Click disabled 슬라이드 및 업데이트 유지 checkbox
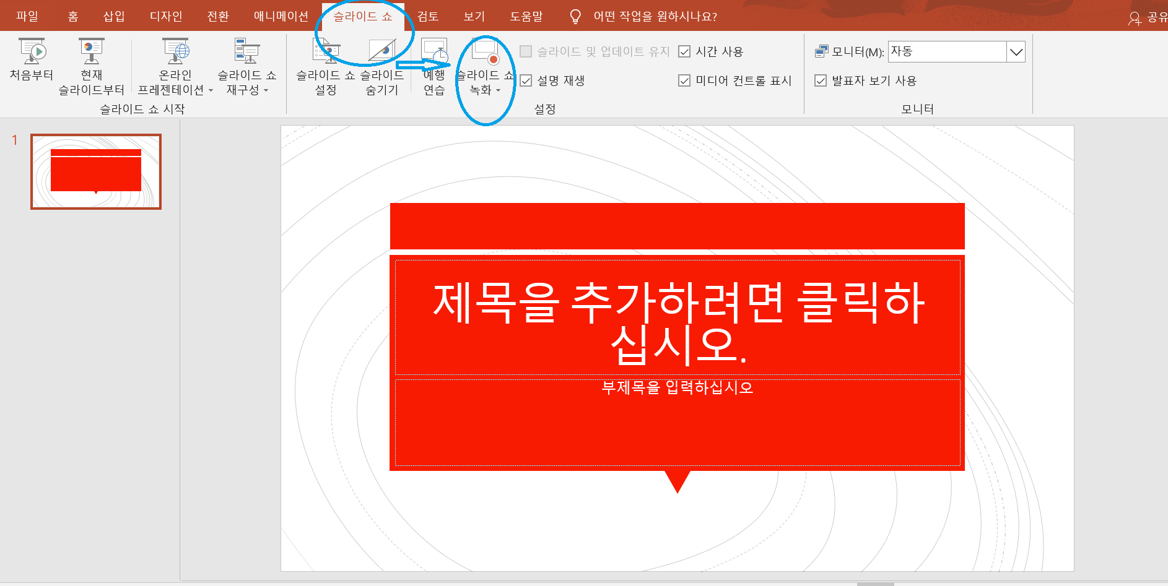Viewport: 1168px width, 586px height. [x=526, y=51]
